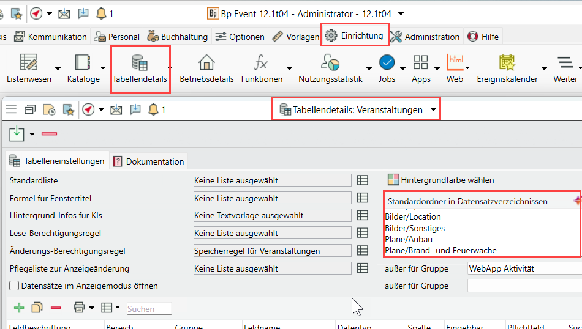Screen dimensions: 582x329
Task: Open Nutzungsstatistik chart icon
Action: tap(330, 63)
